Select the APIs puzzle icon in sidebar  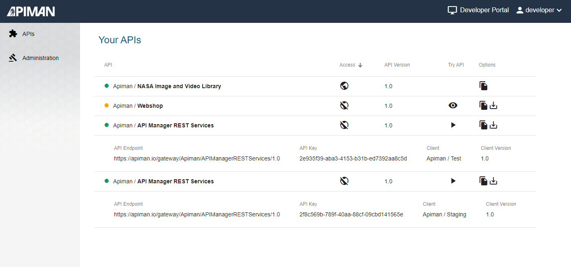click(x=13, y=33)
